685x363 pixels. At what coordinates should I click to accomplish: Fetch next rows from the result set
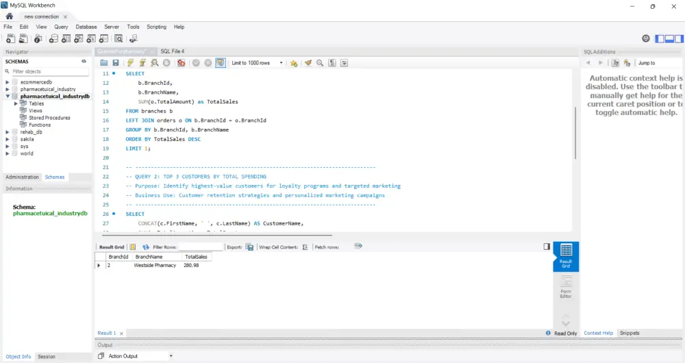(x=358, y=246)
